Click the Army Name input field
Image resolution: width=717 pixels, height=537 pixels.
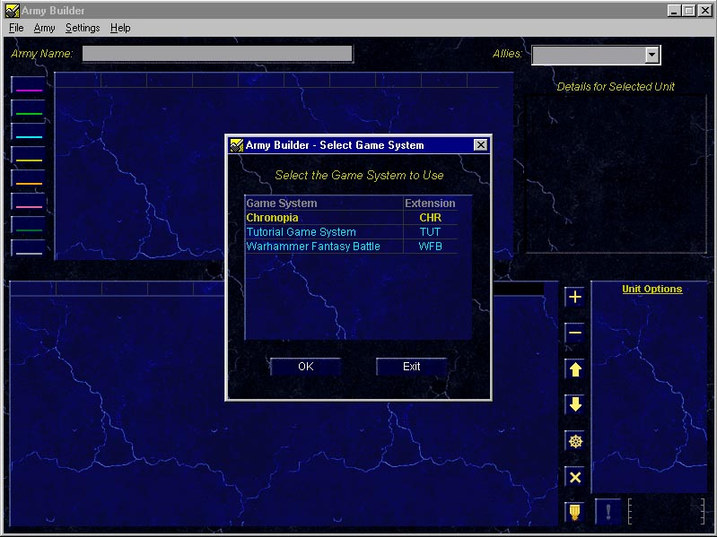(x=217, y=54)
